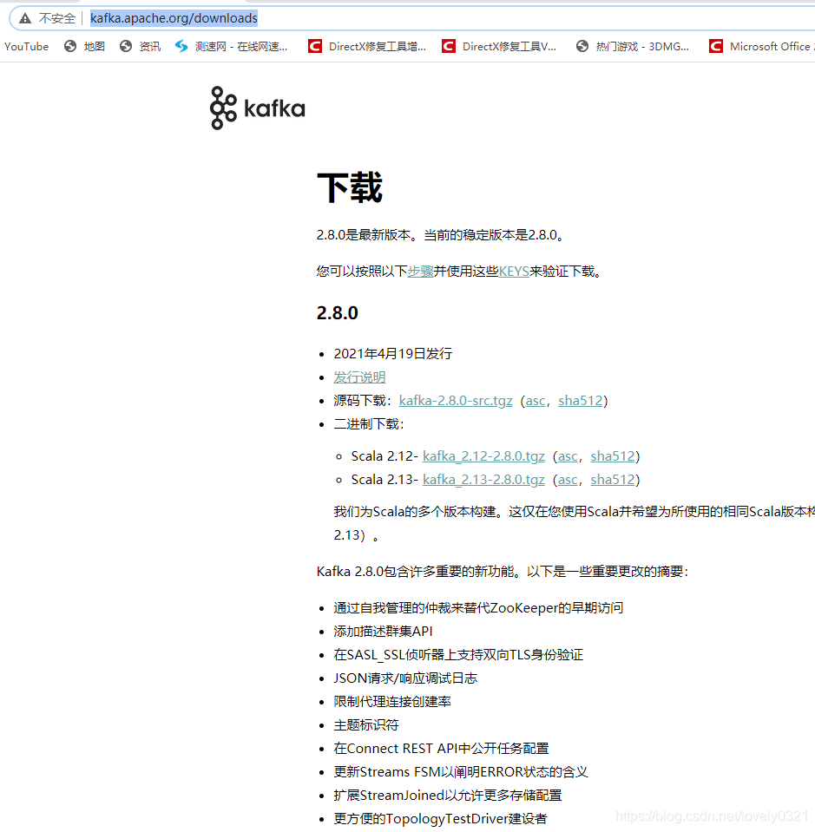
Task: Click the 更新Streams FSM list item
Action: click(461, 772)
